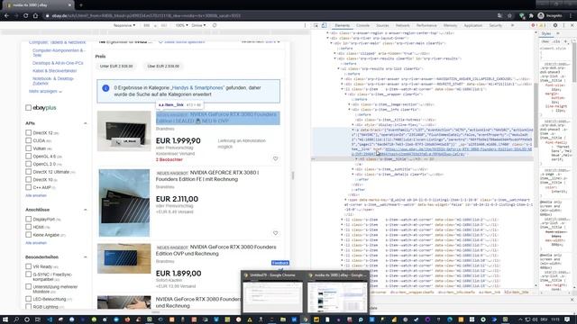Screen dimensions: 577x324
Task: Open the RTX 3080 Founders Edition mit Rechnung listing
Action: point(207,176)
